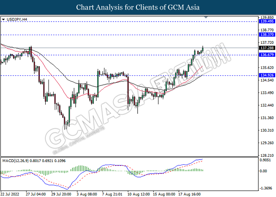Image resolution: width=276 pixels, height=197 pixels.
Task: Click the current price label 137.288
Action: (x=267, y=48)
